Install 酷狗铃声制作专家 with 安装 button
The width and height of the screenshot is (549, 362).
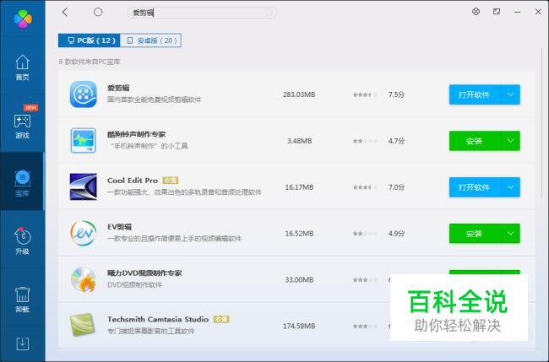[476, 141]
